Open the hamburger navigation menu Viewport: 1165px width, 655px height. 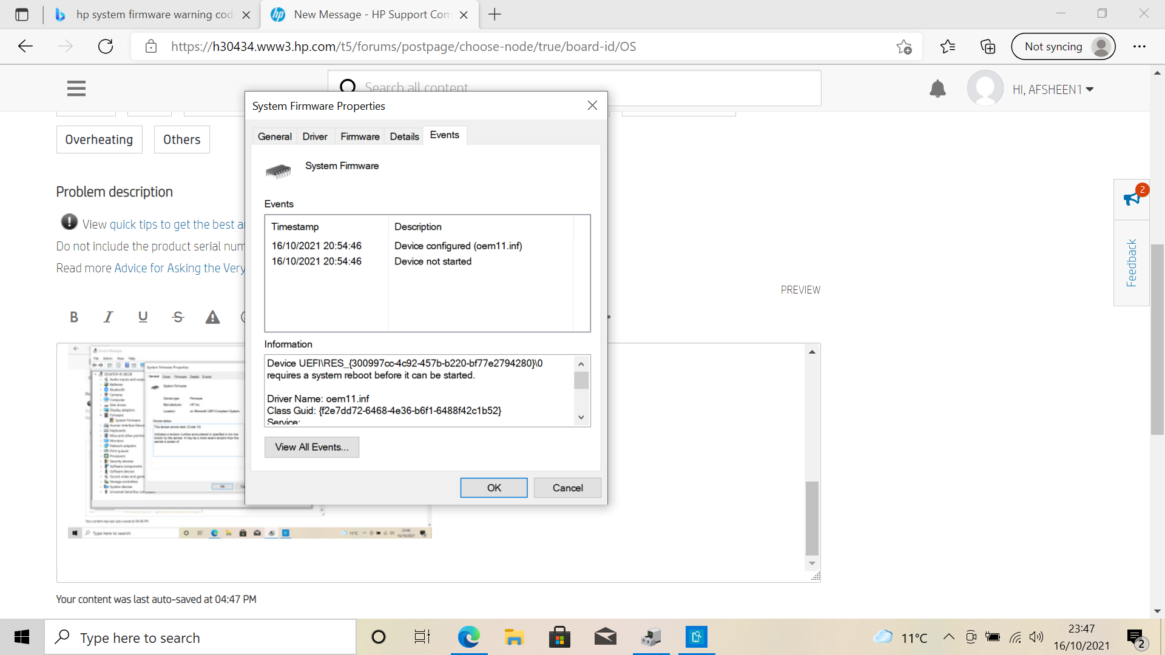(76, 89)
